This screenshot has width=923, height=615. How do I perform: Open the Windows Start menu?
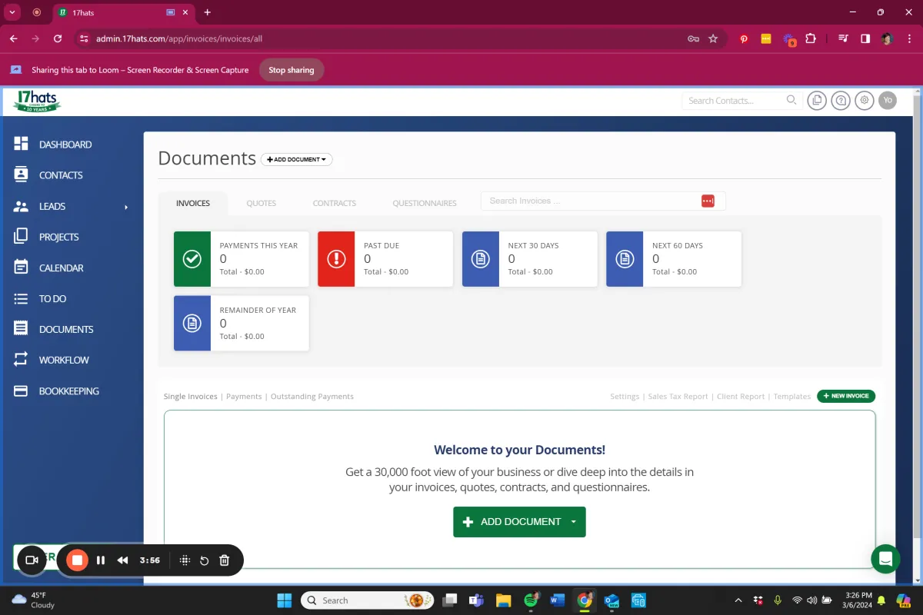point(284,600)
